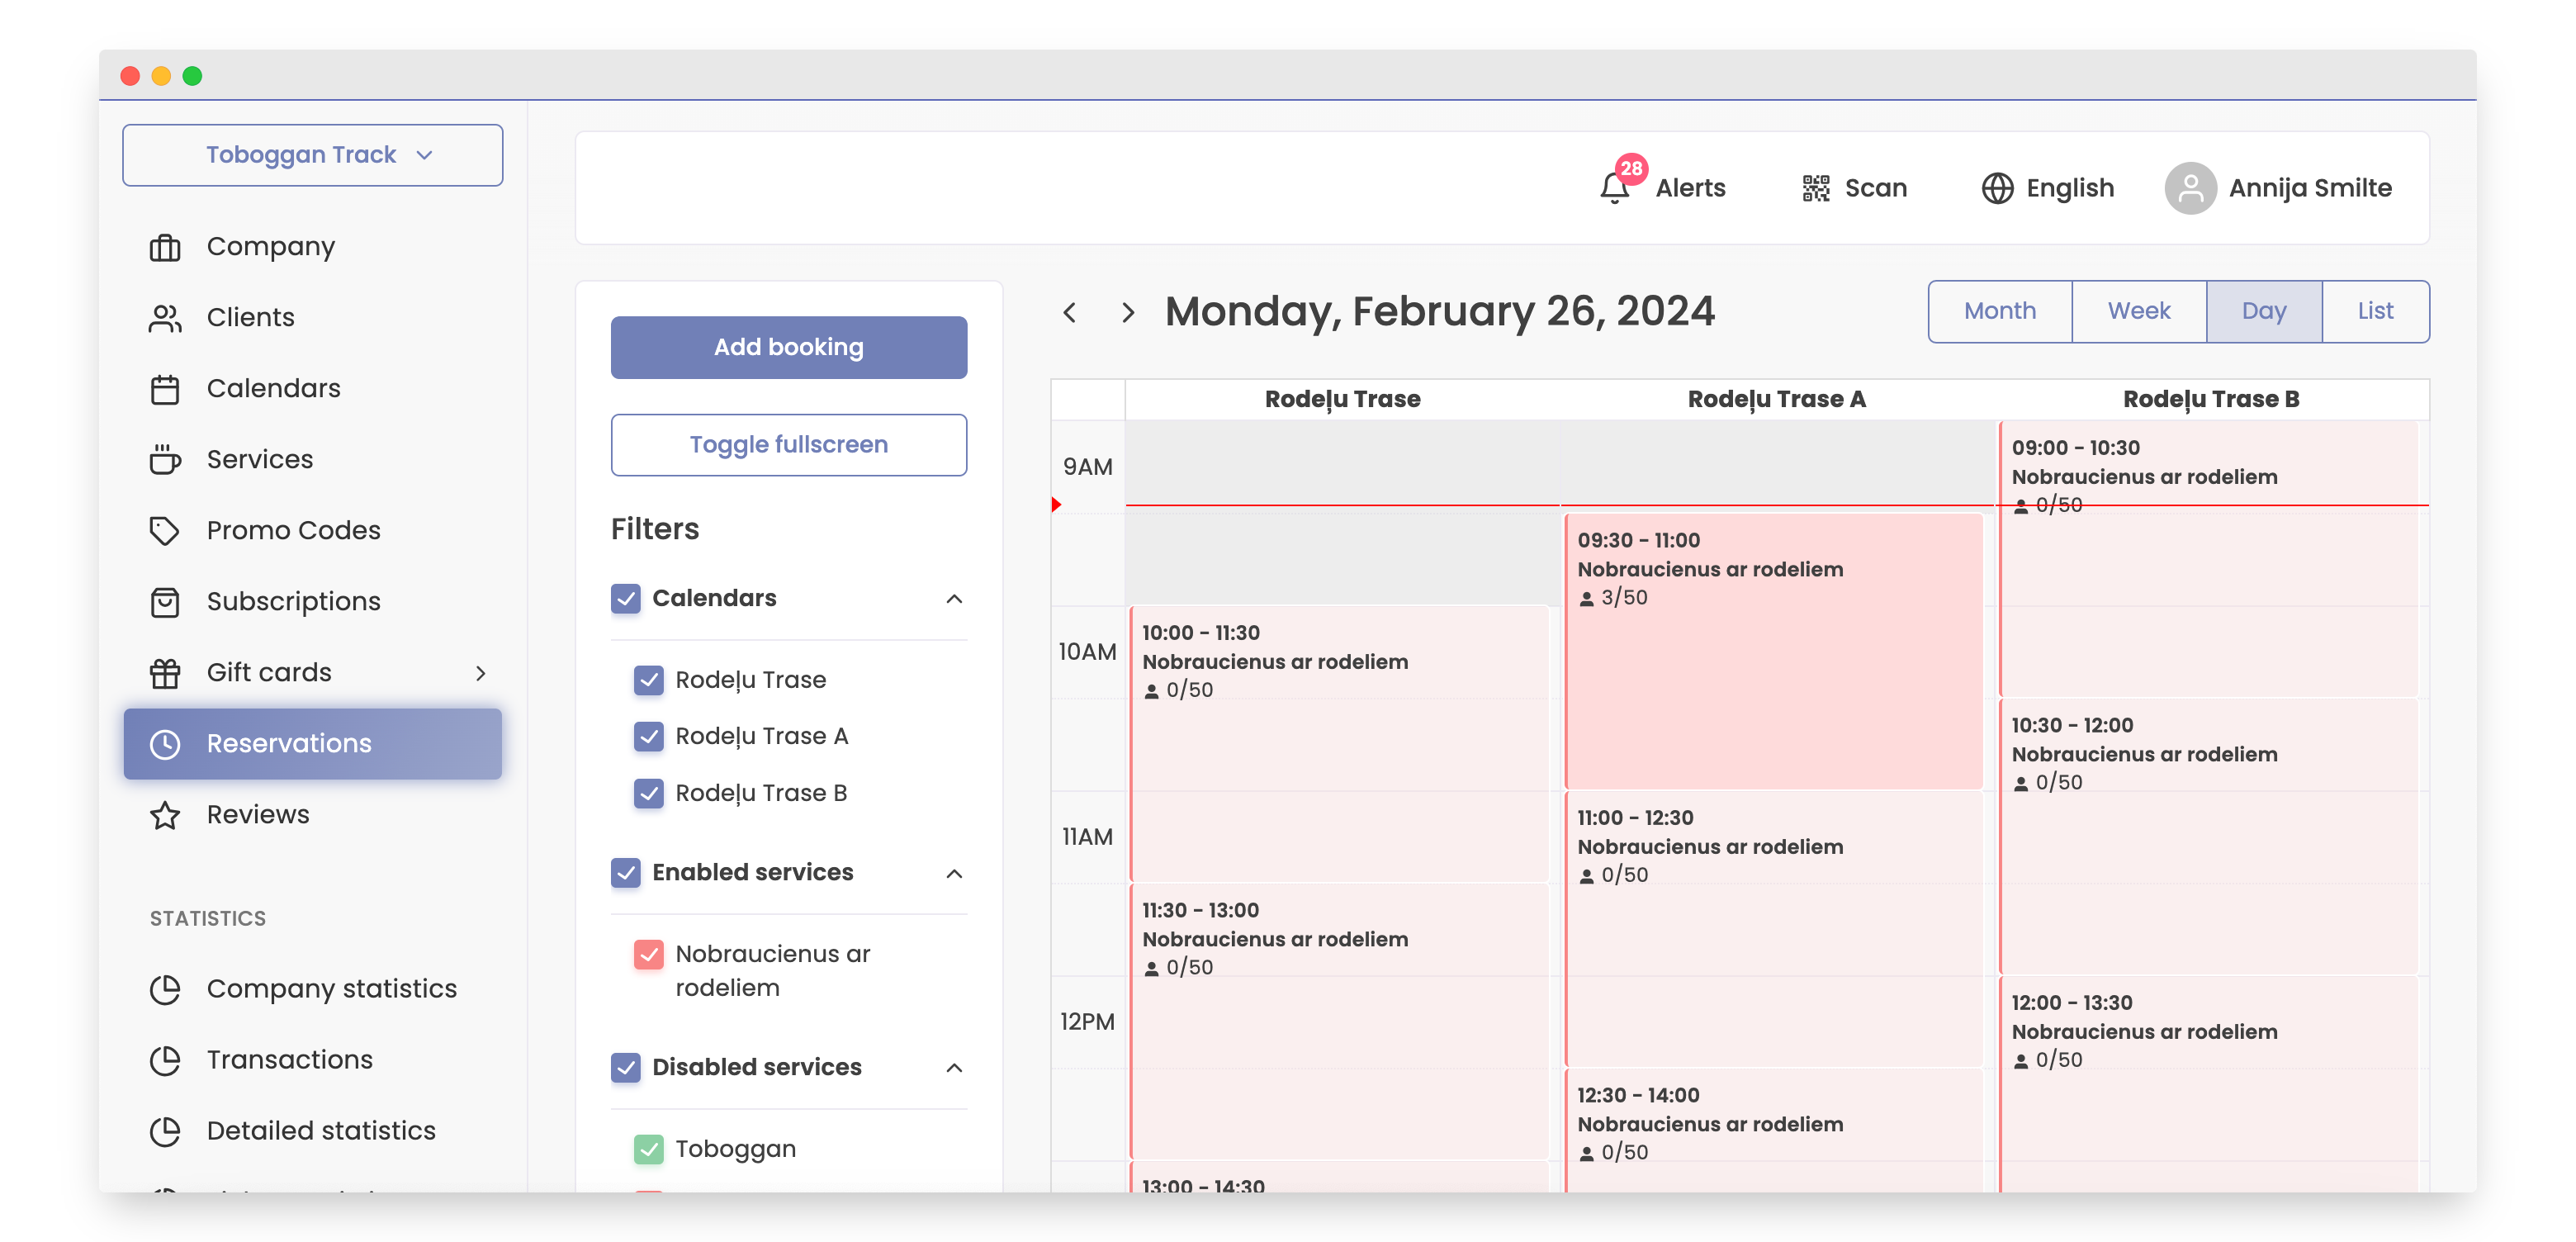This screenshot has height=1242, width=2576.
Task: Collapse the Calendars filter section
Action: coord(954,598)
